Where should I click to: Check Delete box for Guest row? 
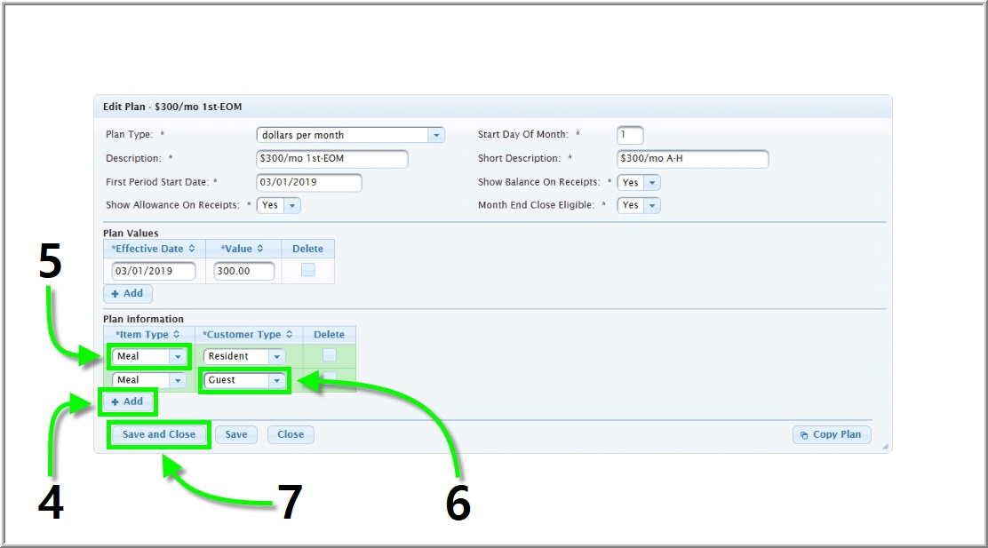329,378
